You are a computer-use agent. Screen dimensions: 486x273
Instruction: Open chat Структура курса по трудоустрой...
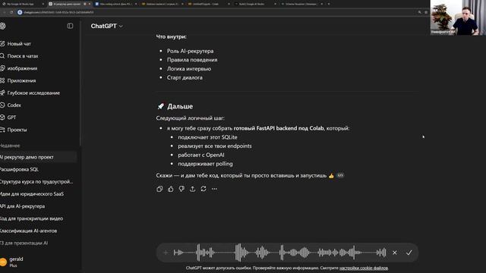coord(36,182)
